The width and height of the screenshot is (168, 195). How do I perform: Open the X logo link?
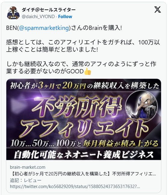point(157,10)
